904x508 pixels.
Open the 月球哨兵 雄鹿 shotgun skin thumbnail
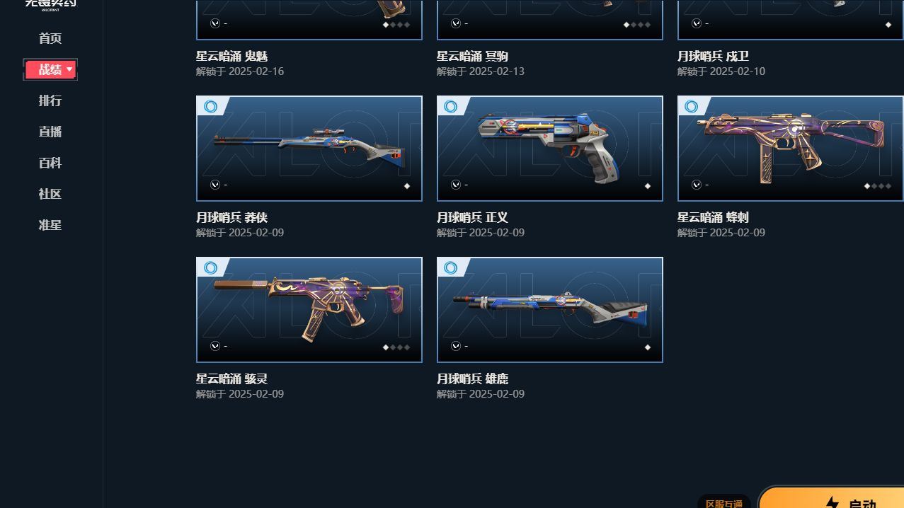click(550, 310)
